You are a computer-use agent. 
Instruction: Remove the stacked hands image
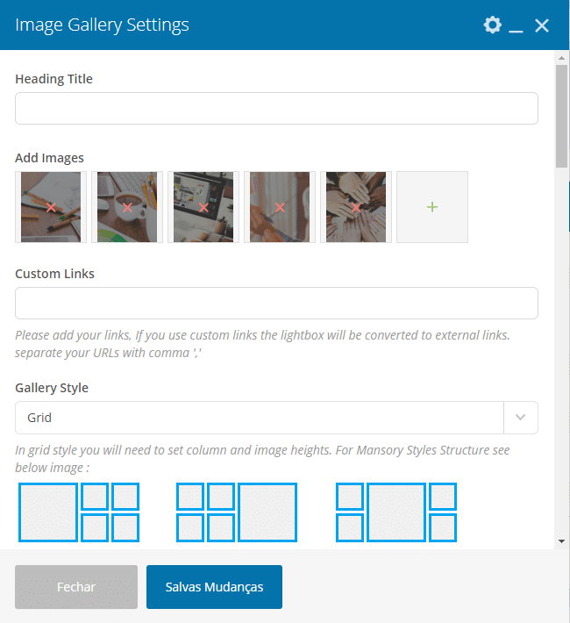coord(356,207)
